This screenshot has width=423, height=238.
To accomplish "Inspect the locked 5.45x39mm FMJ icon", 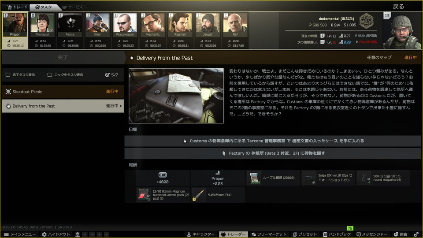I will (x=199, y=195).
